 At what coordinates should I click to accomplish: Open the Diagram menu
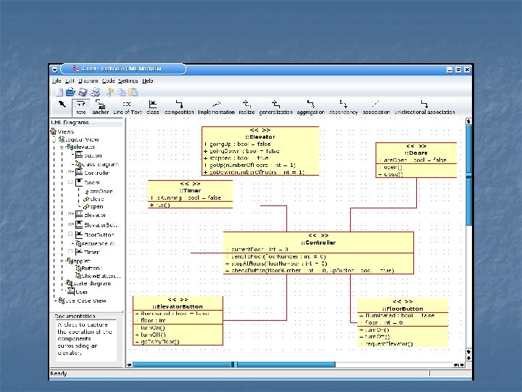pyautogui.click(x=88, y=81)
